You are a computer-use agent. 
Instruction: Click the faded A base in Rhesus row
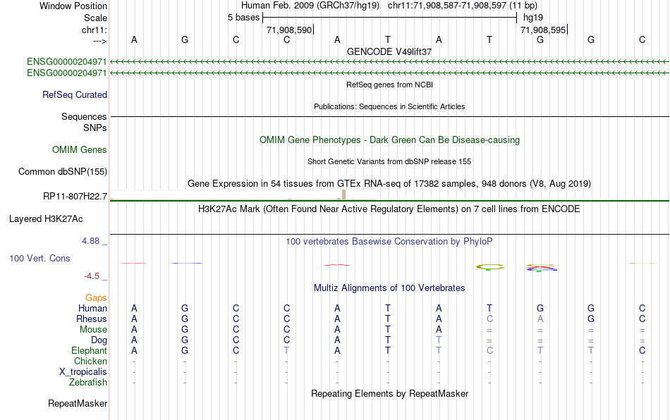[x=540, y=319]
